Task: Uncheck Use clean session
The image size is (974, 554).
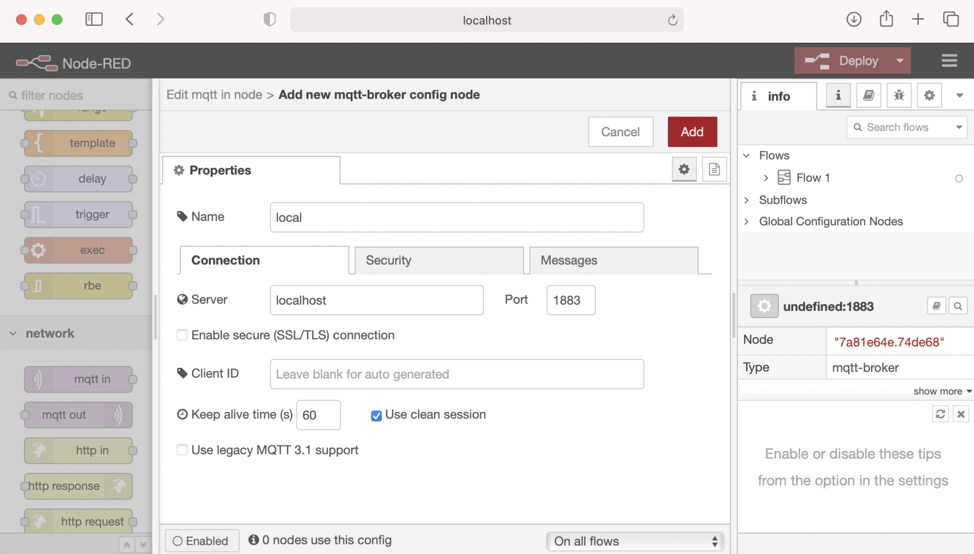Action: (x=376, y=416)
